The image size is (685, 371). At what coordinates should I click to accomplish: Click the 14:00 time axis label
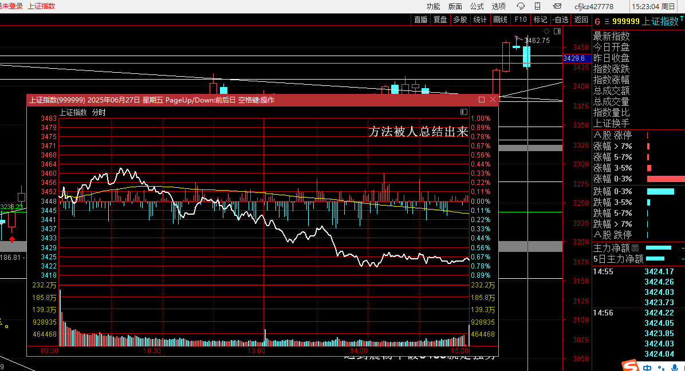(x=358, y=351)
